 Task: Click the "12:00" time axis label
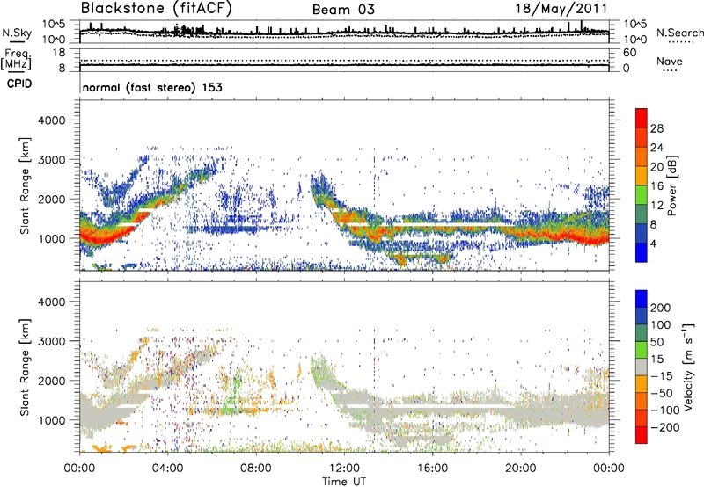pos(344,469)
